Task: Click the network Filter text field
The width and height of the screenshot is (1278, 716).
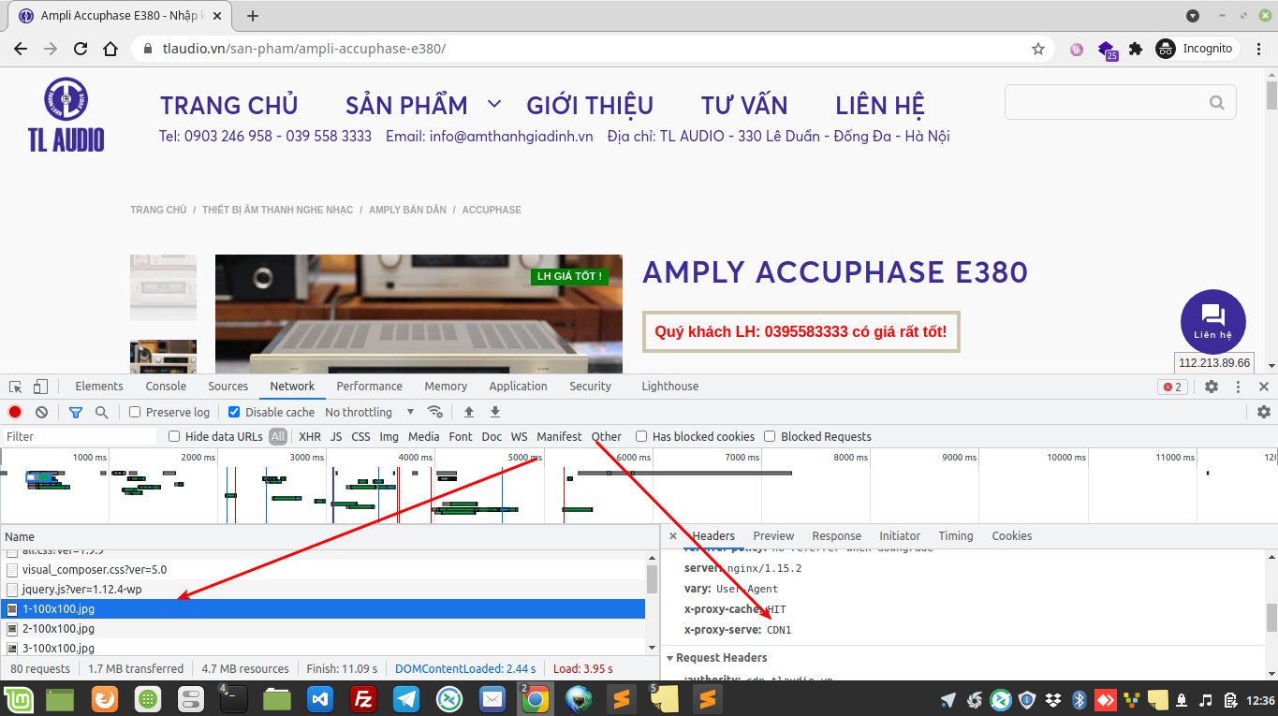Action: (x=79, y=436)
